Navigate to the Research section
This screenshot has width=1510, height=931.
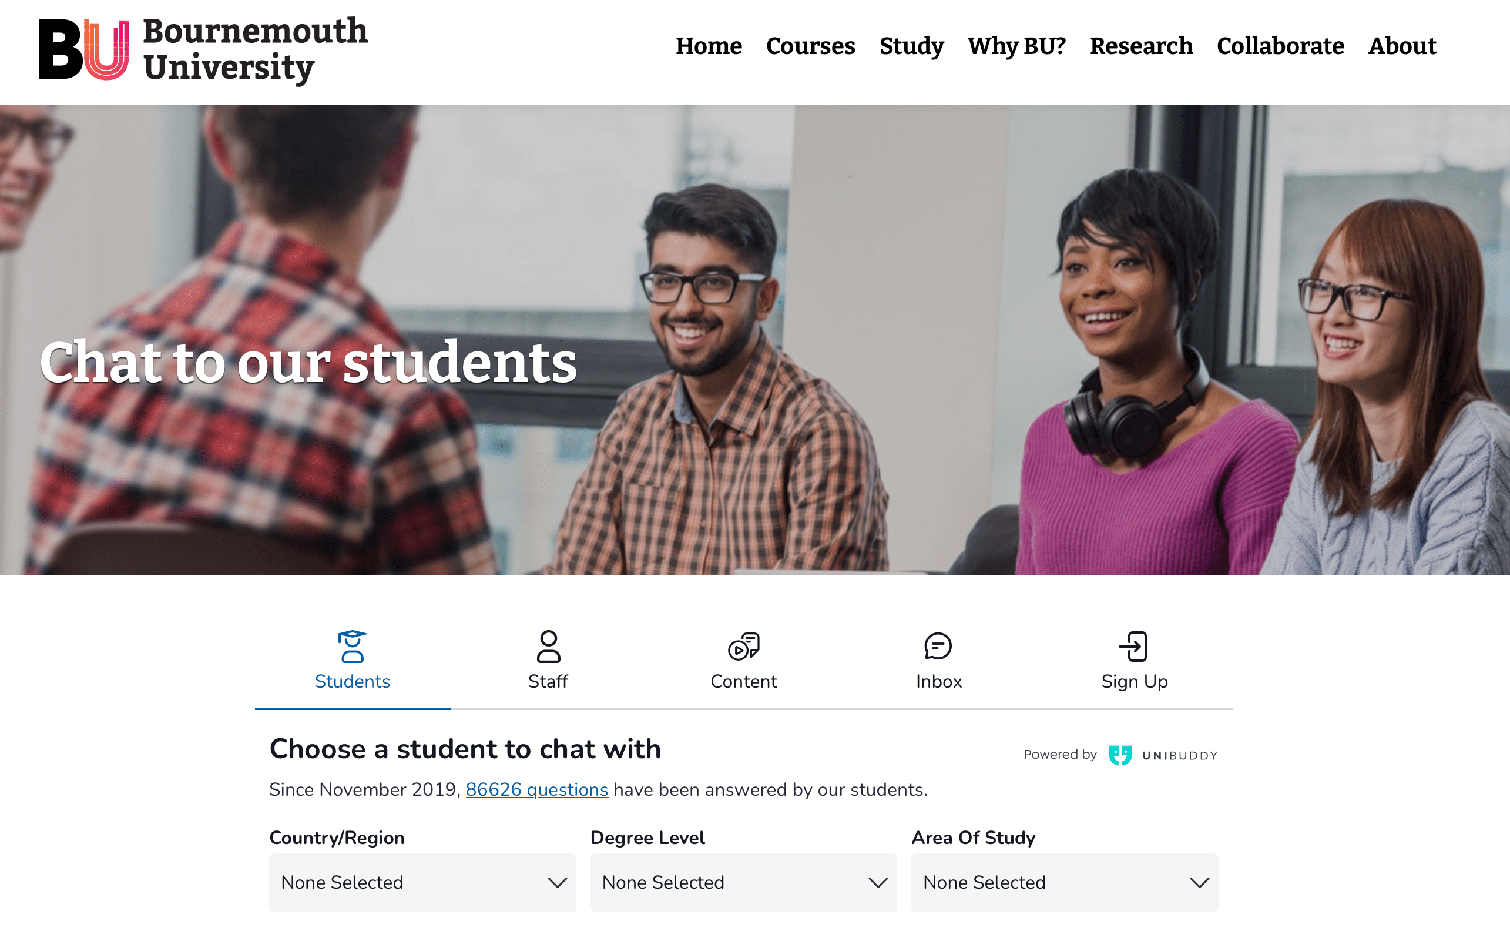(x=1141, y=46)
